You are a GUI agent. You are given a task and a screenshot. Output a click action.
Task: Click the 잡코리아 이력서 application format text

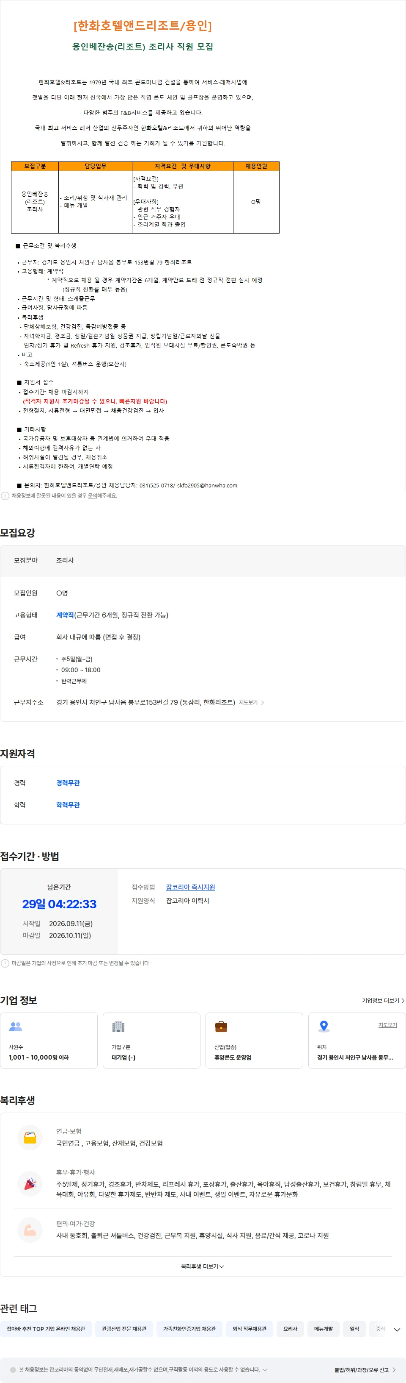187,900
